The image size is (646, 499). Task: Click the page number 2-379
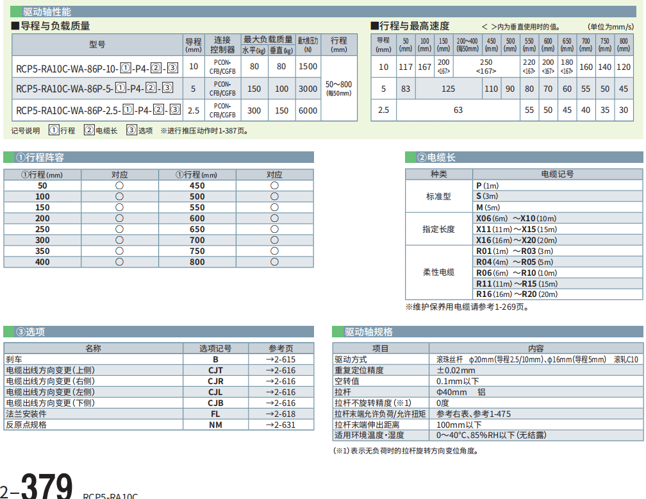pyautogui.click(x=37, y=486)
